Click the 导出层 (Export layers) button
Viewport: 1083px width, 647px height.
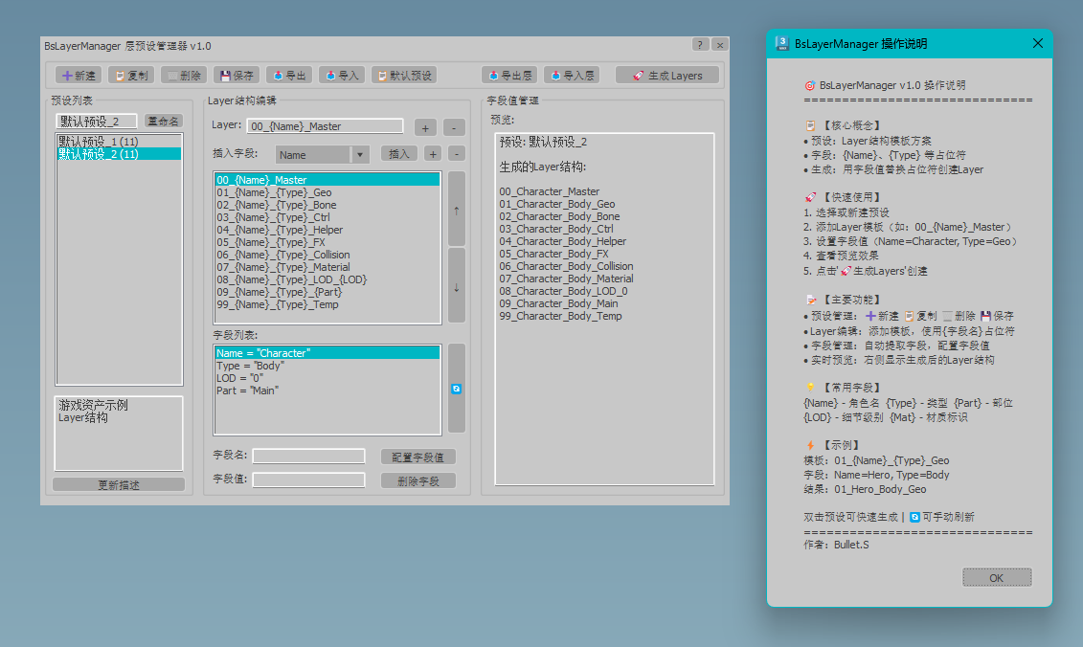[x=509, y=76]
